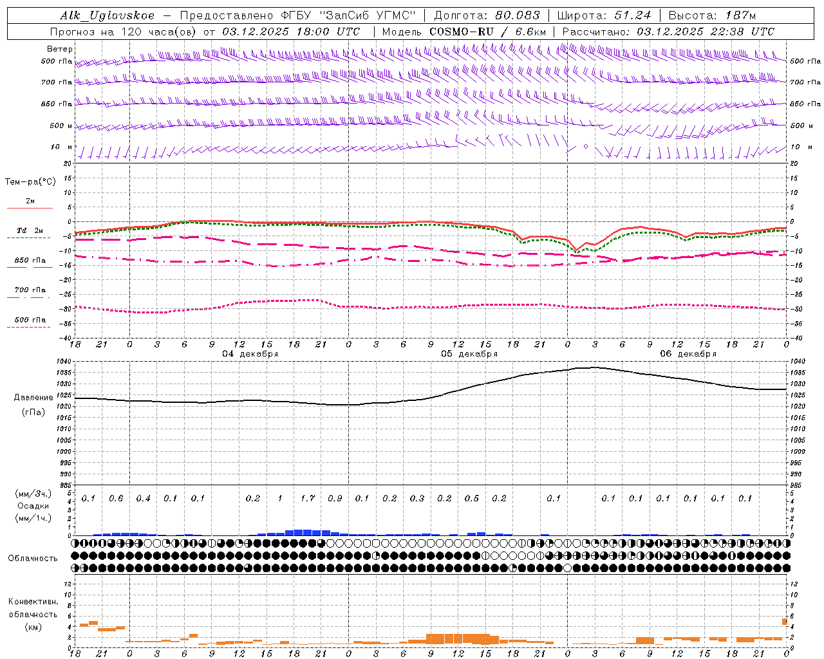Click the dashed line sample under 500 гПа legend

point(28,327)
